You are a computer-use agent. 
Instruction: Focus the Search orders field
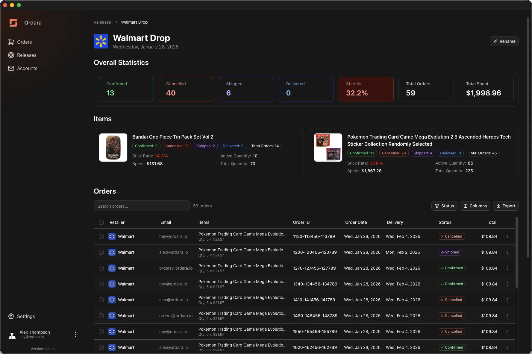coord(142,206)
